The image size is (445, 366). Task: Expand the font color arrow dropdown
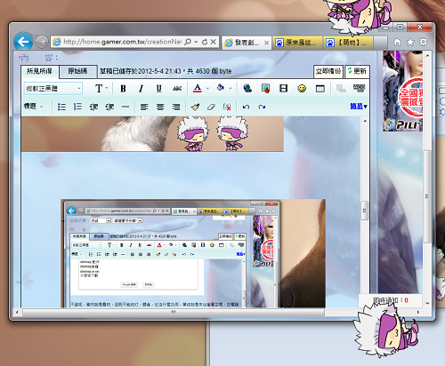tap(207, 88)
